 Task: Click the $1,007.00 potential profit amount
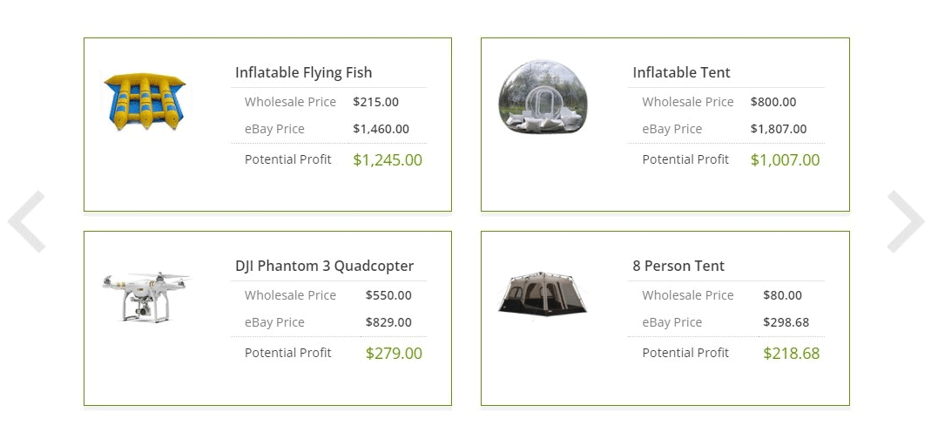point(785,160)
